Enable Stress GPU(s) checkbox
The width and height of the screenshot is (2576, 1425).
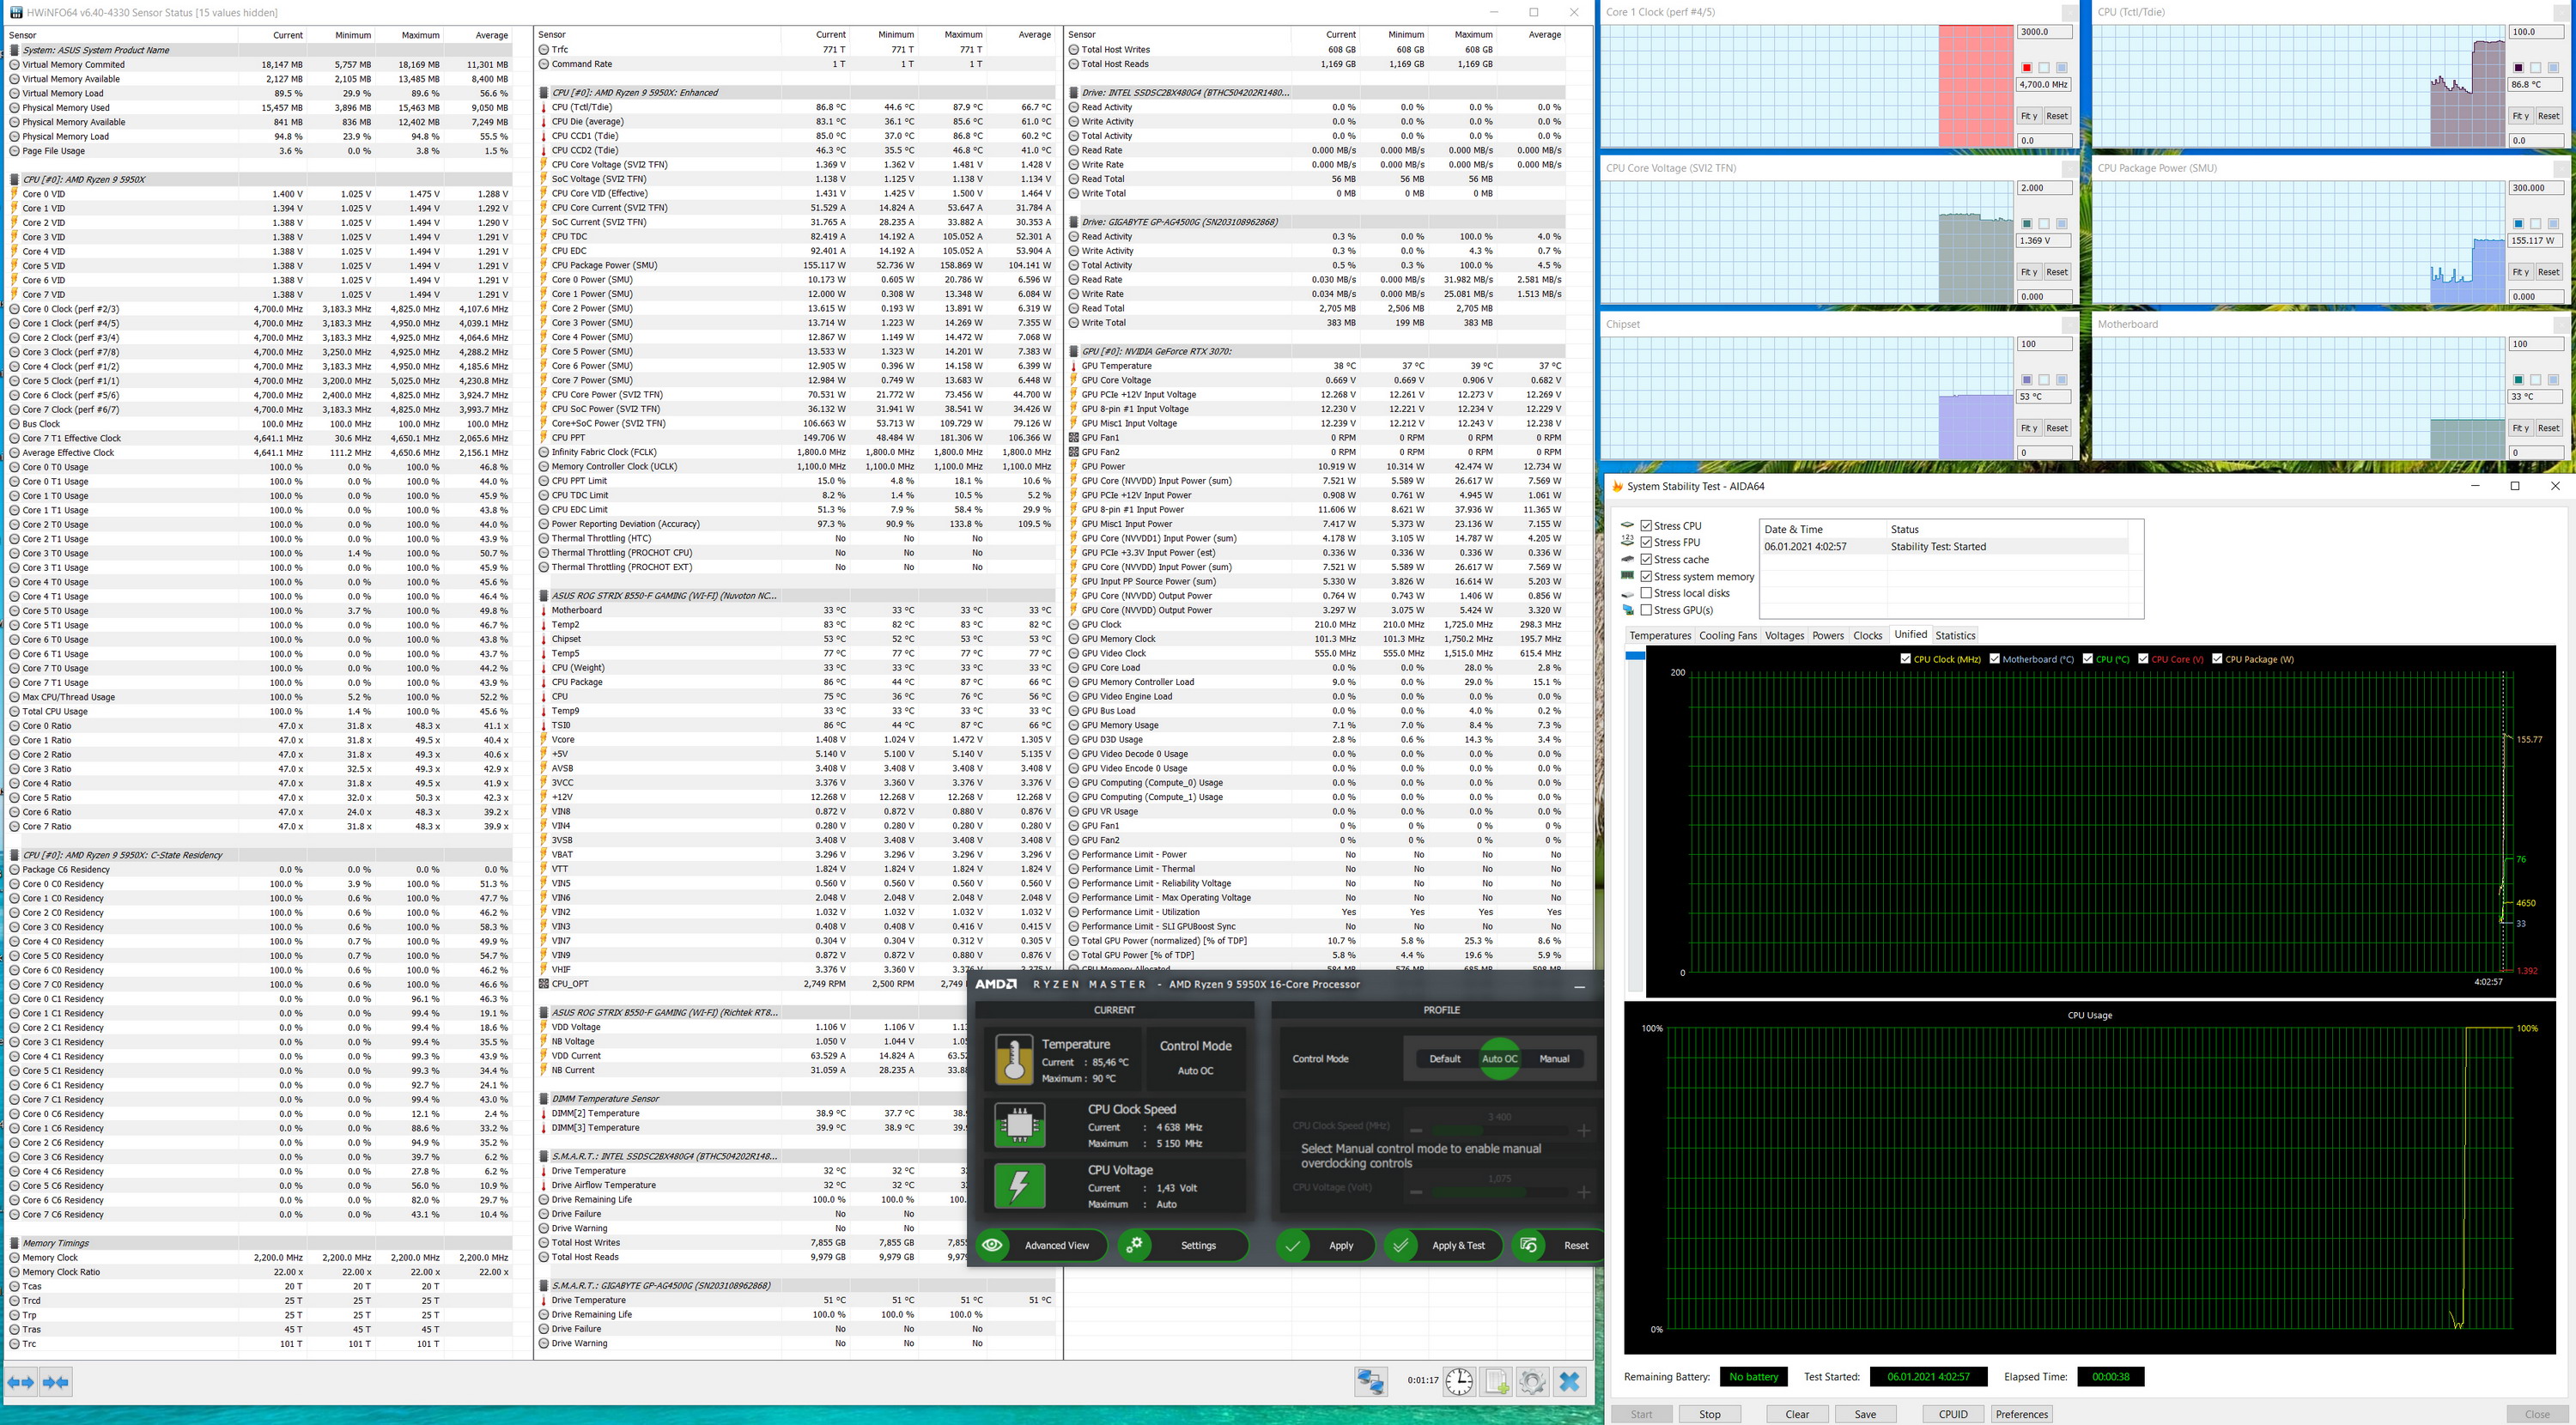1646,610
